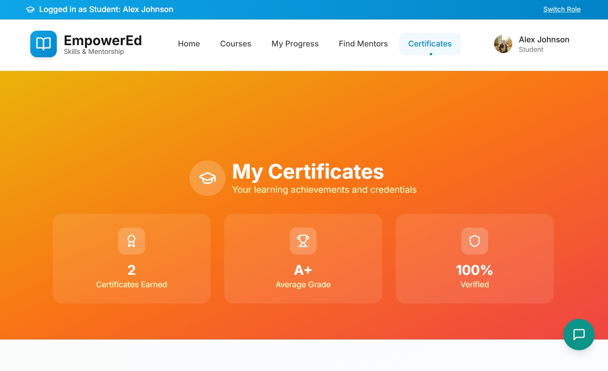The width and height of the screenshot is (608, 371).
Task: Click the "100%" verified value
Action: coord(475,270)
